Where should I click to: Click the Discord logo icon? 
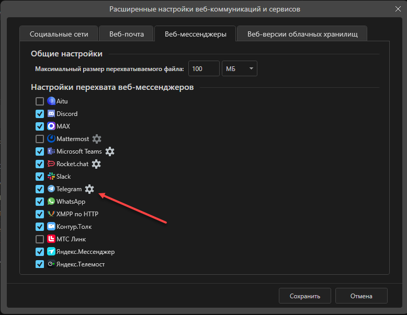point(51,113)
